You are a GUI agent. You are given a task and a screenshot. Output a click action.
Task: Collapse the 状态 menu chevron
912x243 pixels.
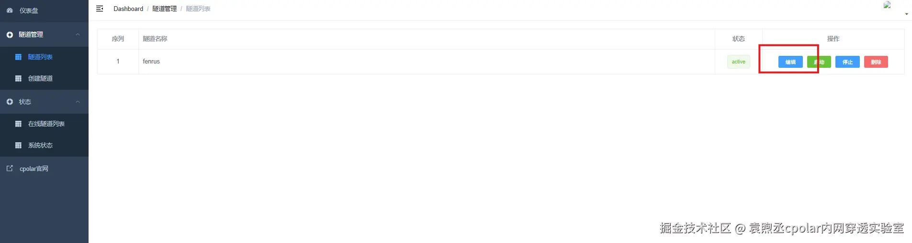click(78, 102)
